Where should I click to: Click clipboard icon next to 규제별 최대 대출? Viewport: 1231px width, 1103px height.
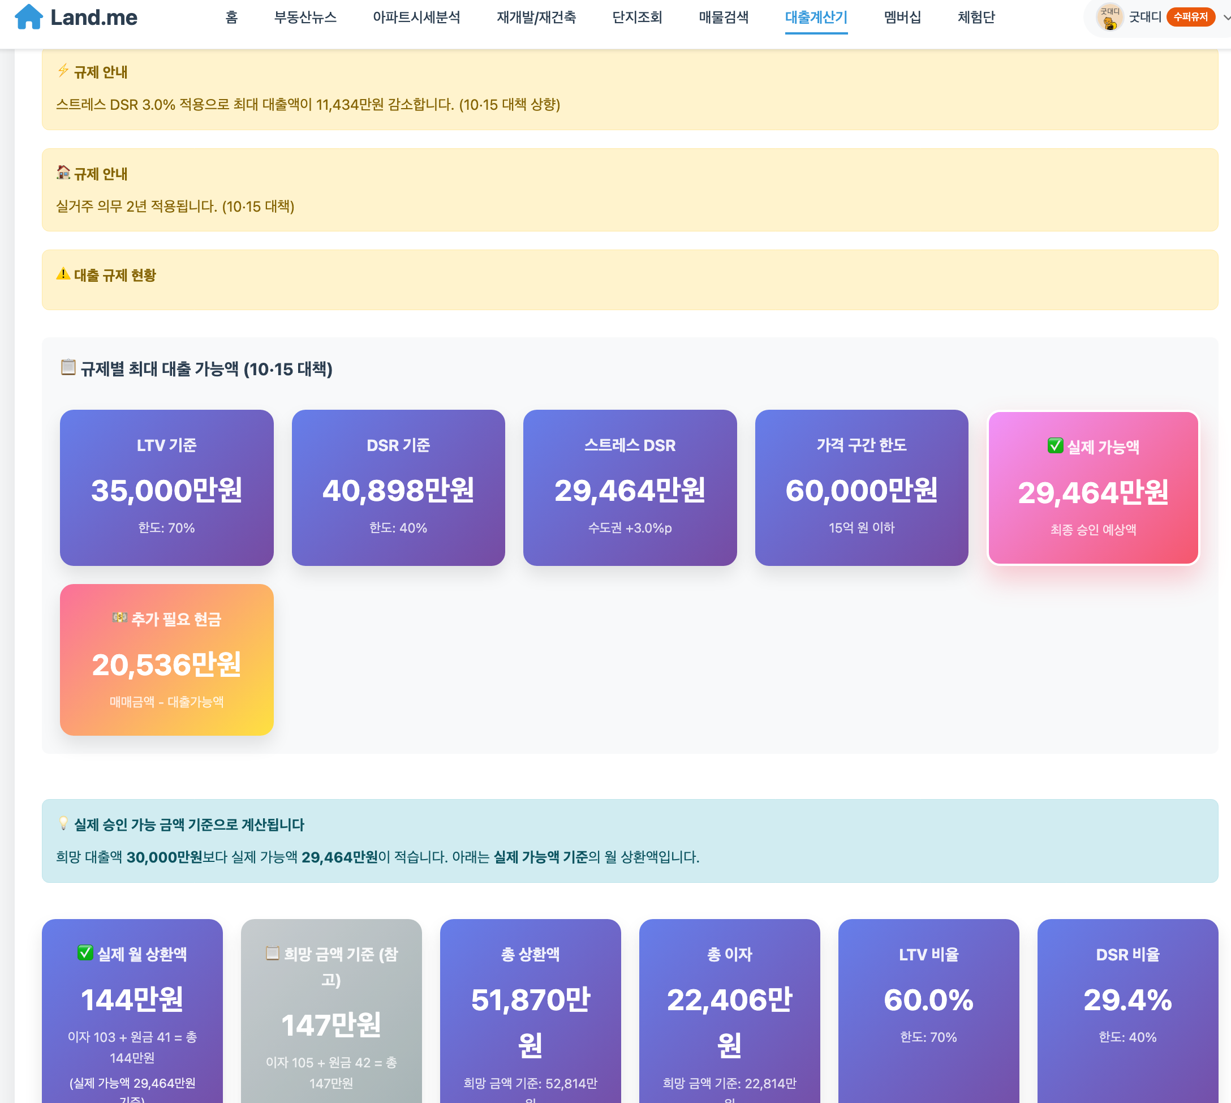[68, 367]
